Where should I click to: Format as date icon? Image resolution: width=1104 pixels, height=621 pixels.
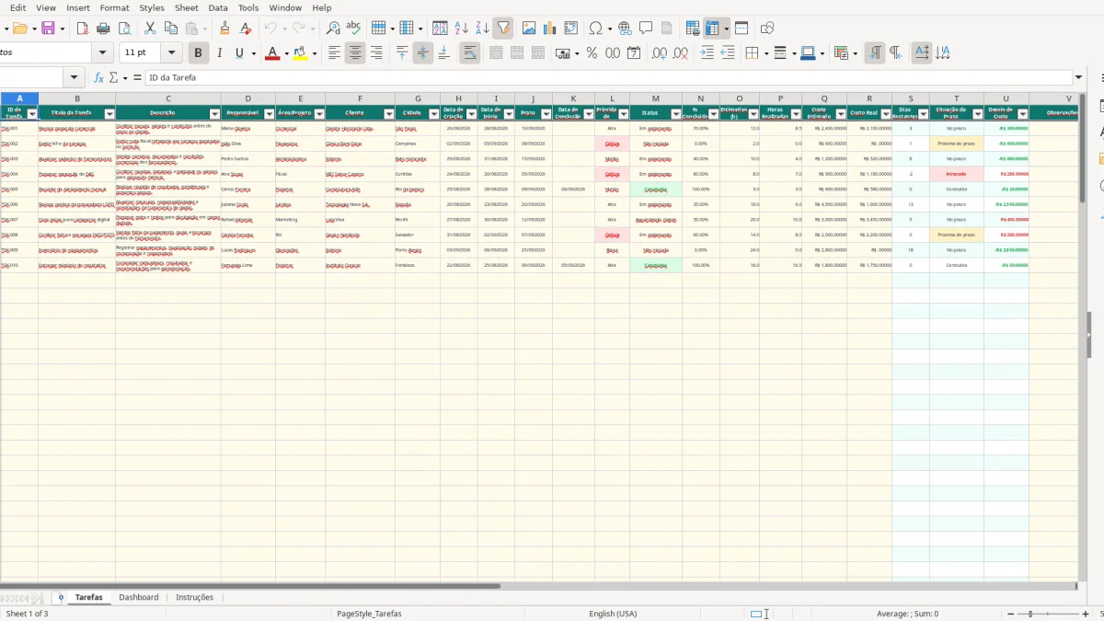tap(634, 53)
